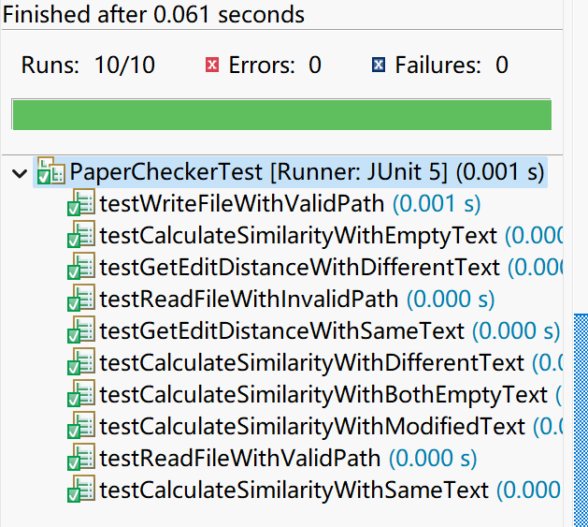The height and width of the screenshot is (527, 588).
Task: Select testGetEditDistanceWithDifferentText in the tree
Action: coord(300,268)
